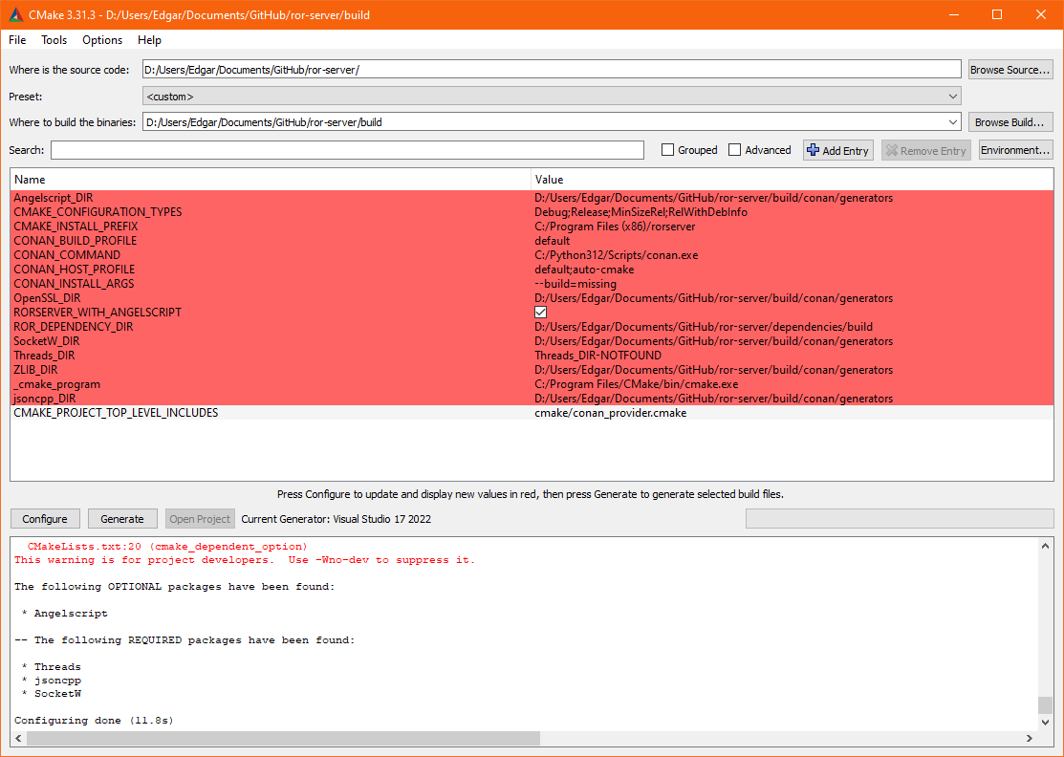
Task: Open the Help menu
Action: point(149,40)
